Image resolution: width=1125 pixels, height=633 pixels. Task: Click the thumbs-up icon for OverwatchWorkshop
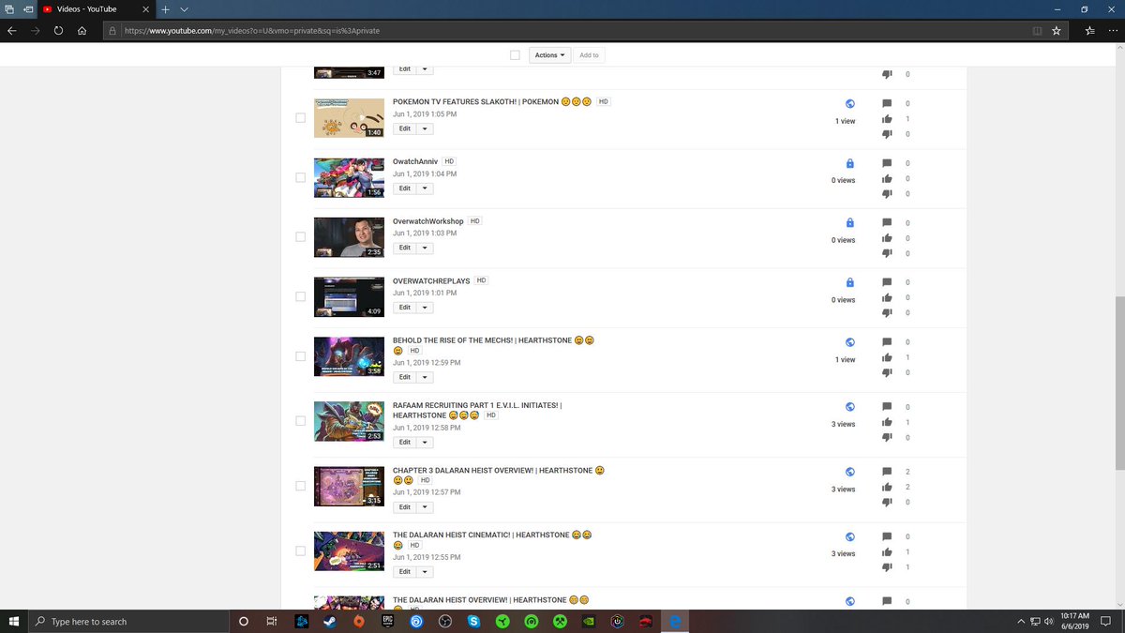pos(887,238)
